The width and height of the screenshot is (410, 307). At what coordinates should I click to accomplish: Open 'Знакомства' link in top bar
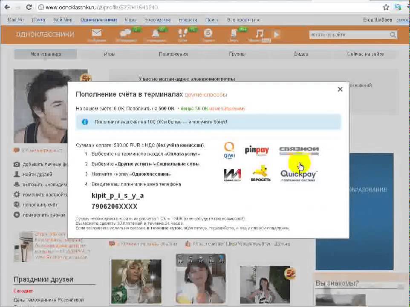point(157,20)
